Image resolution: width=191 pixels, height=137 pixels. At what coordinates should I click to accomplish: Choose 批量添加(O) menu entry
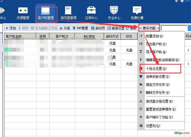coord(162,36)
